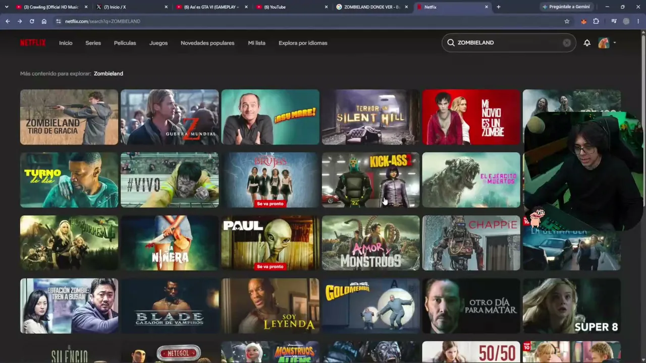Reload the Netflix page
The height and width of the screenshot is (363, 646).
32,21
